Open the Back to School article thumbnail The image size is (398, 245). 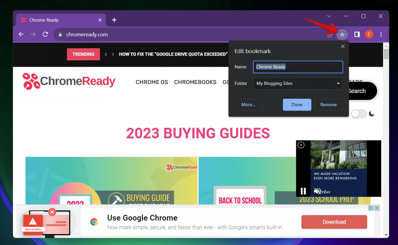click(247, 181)
